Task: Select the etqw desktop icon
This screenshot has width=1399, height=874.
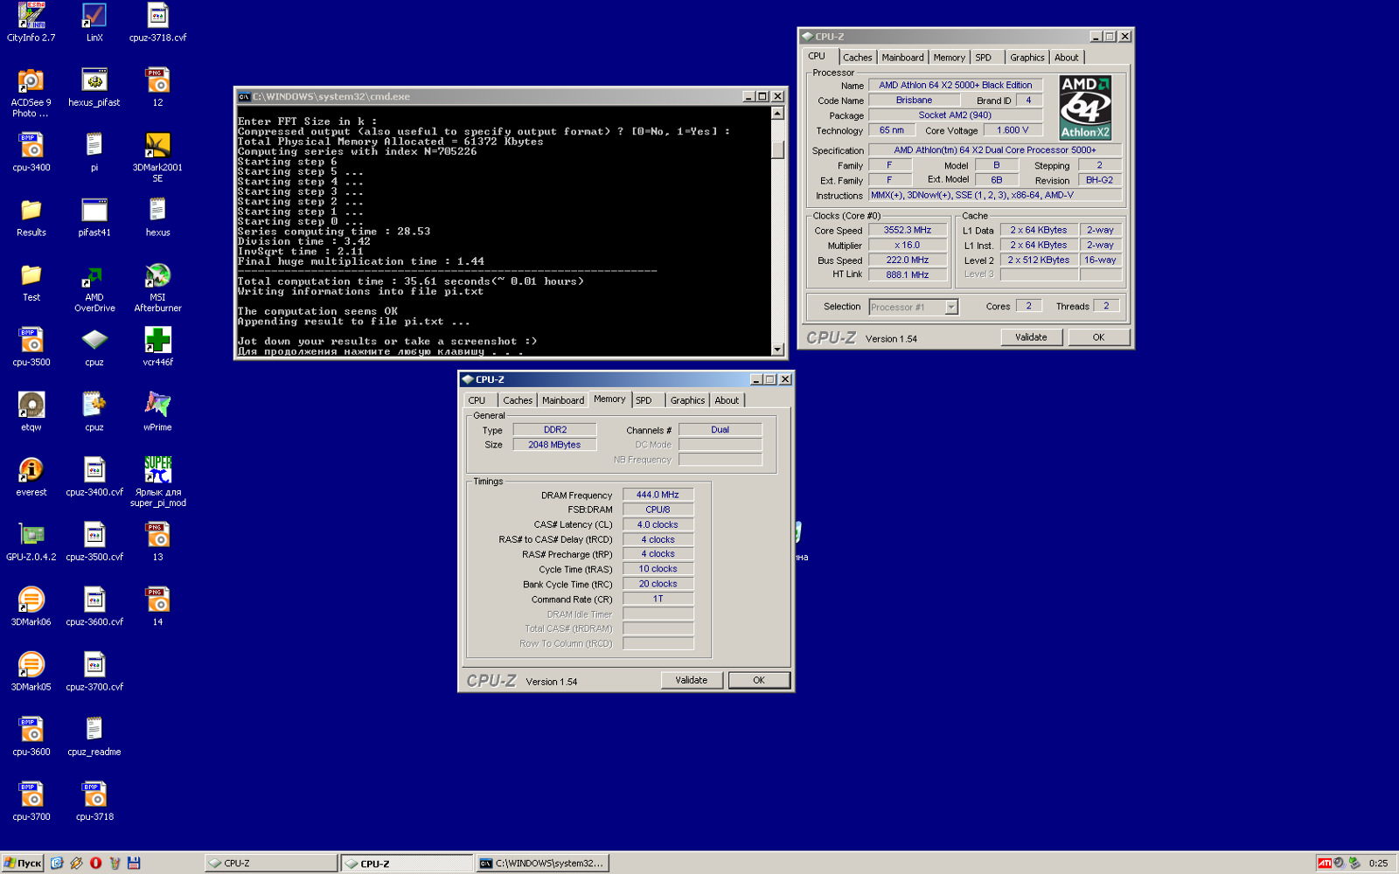Action: (31, 413)
